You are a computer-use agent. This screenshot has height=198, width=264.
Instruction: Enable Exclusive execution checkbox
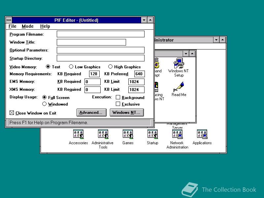[x=118, y=104]
